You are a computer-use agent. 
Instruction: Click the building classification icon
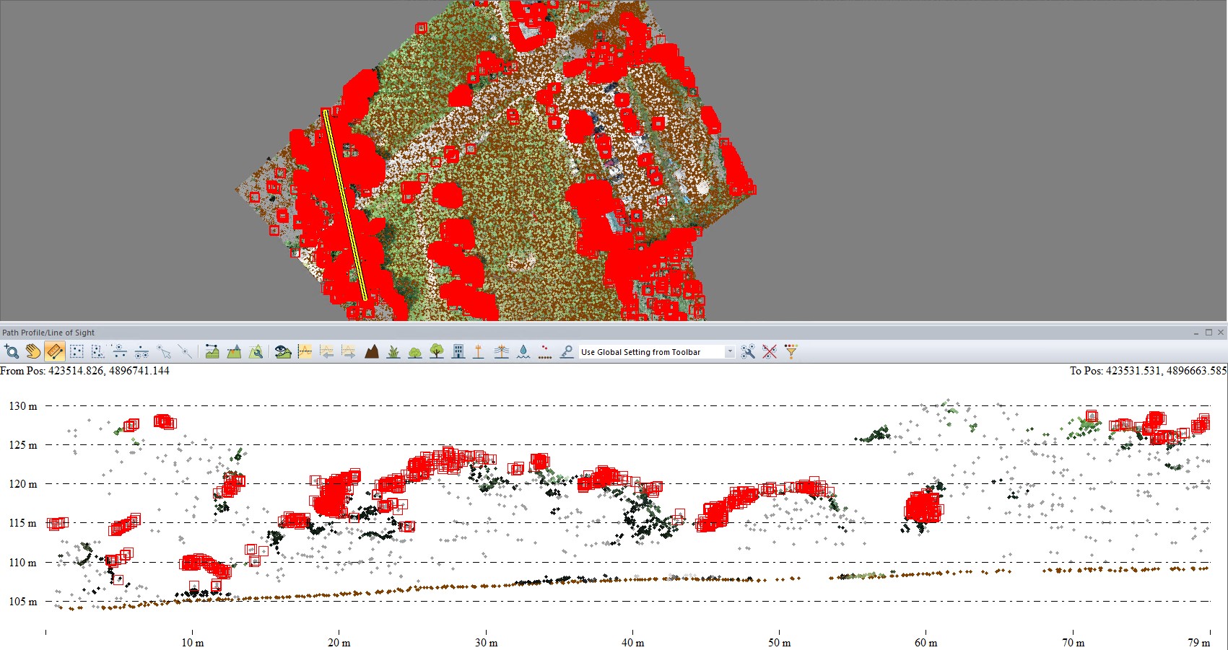[458, 351]
